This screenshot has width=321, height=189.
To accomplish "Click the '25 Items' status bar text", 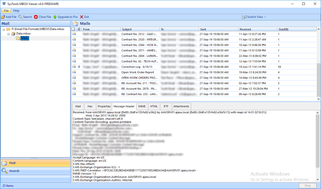I will point(8,186).
